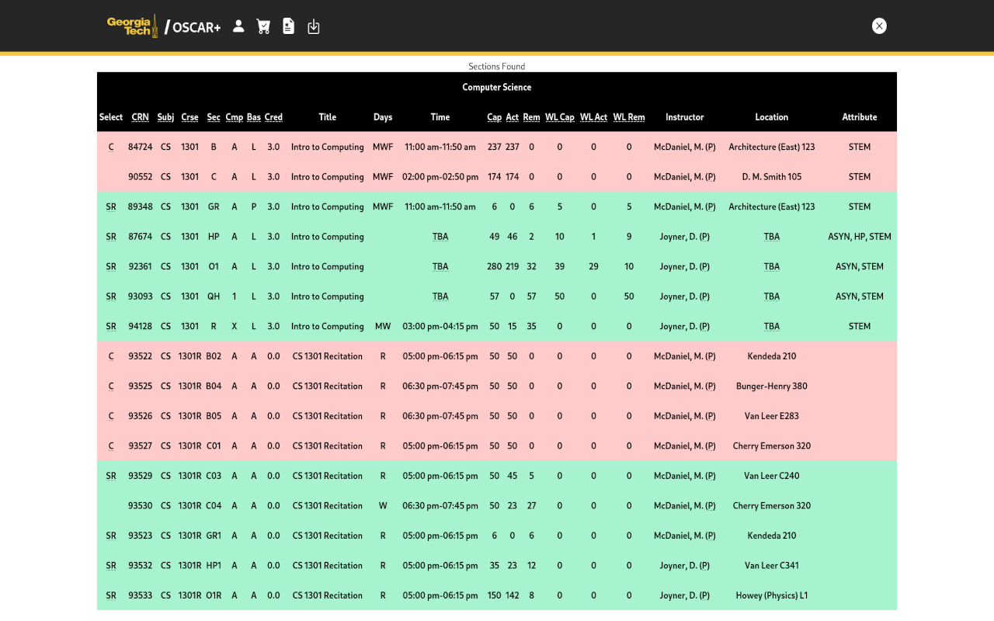Click 'Van Leer E283' location cell
Image resolution: width=994 pixels, height=621 pixels.
point(772,416)
